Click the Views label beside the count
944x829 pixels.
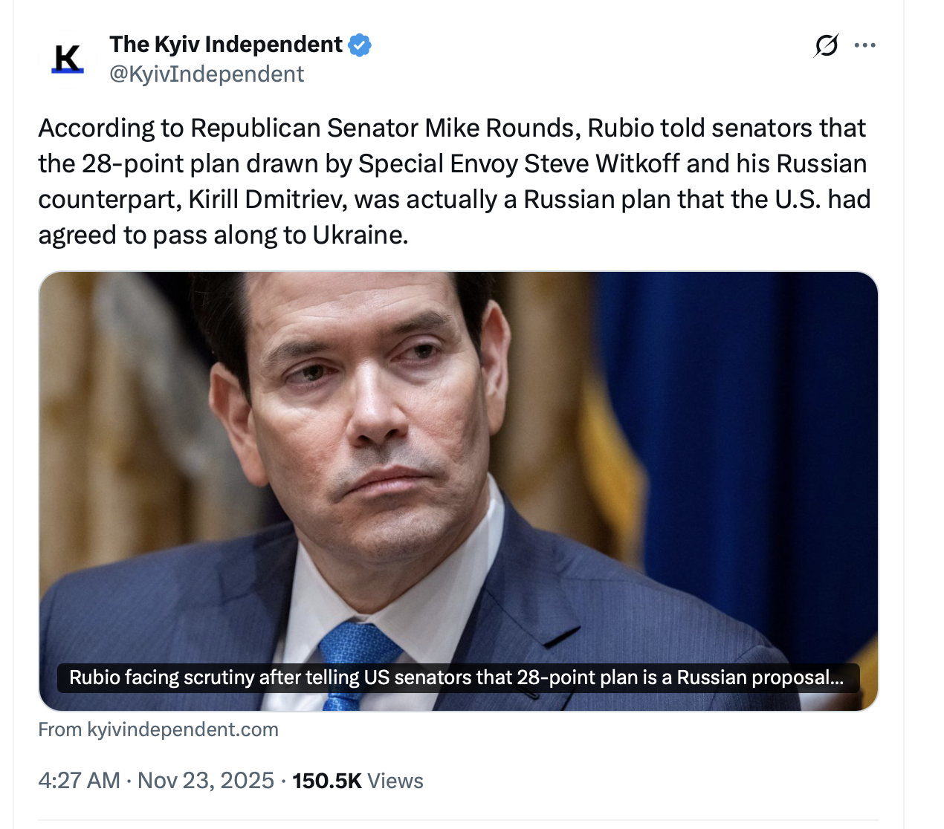pyautogui.click(x=395, y=781)
